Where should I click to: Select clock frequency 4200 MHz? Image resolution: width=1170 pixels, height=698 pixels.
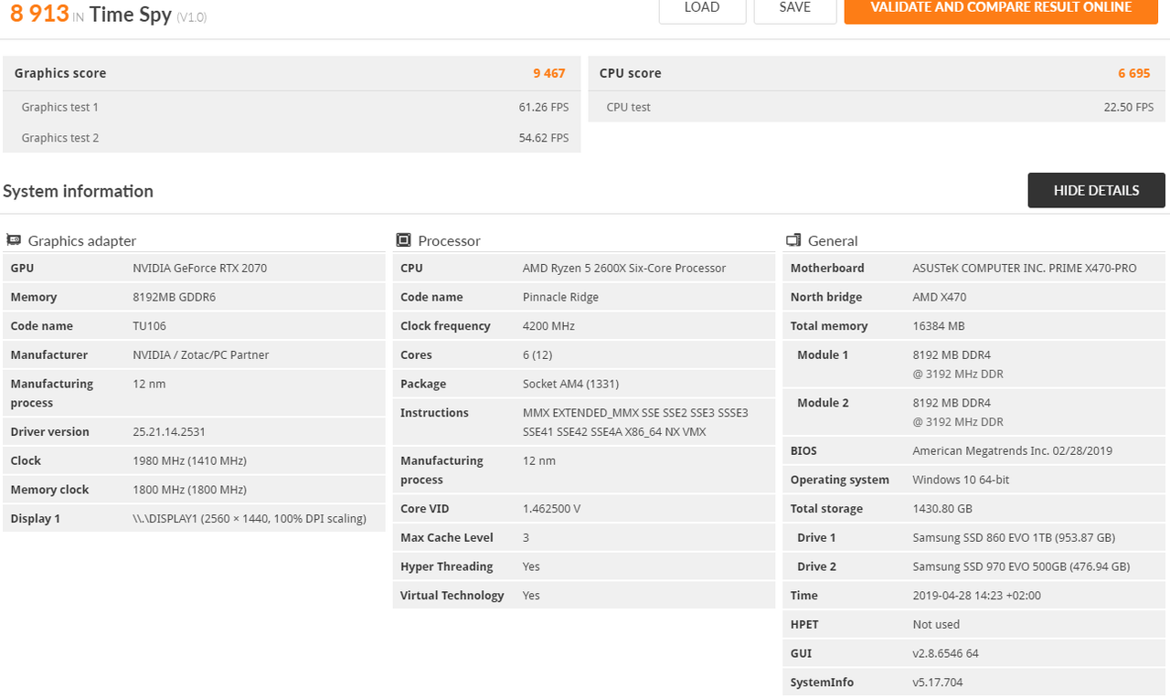tap(548, 326)
